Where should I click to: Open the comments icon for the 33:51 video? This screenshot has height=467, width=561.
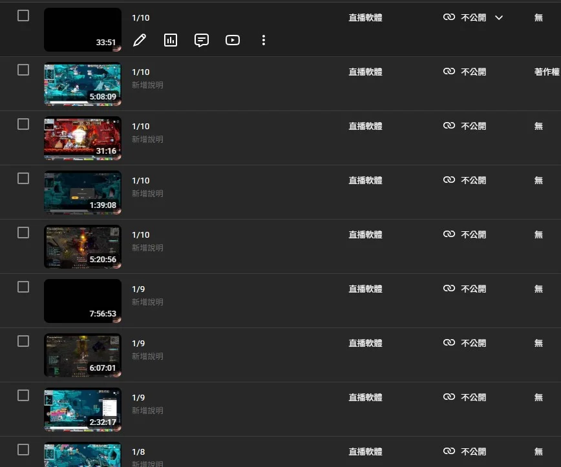pos(202,40)
